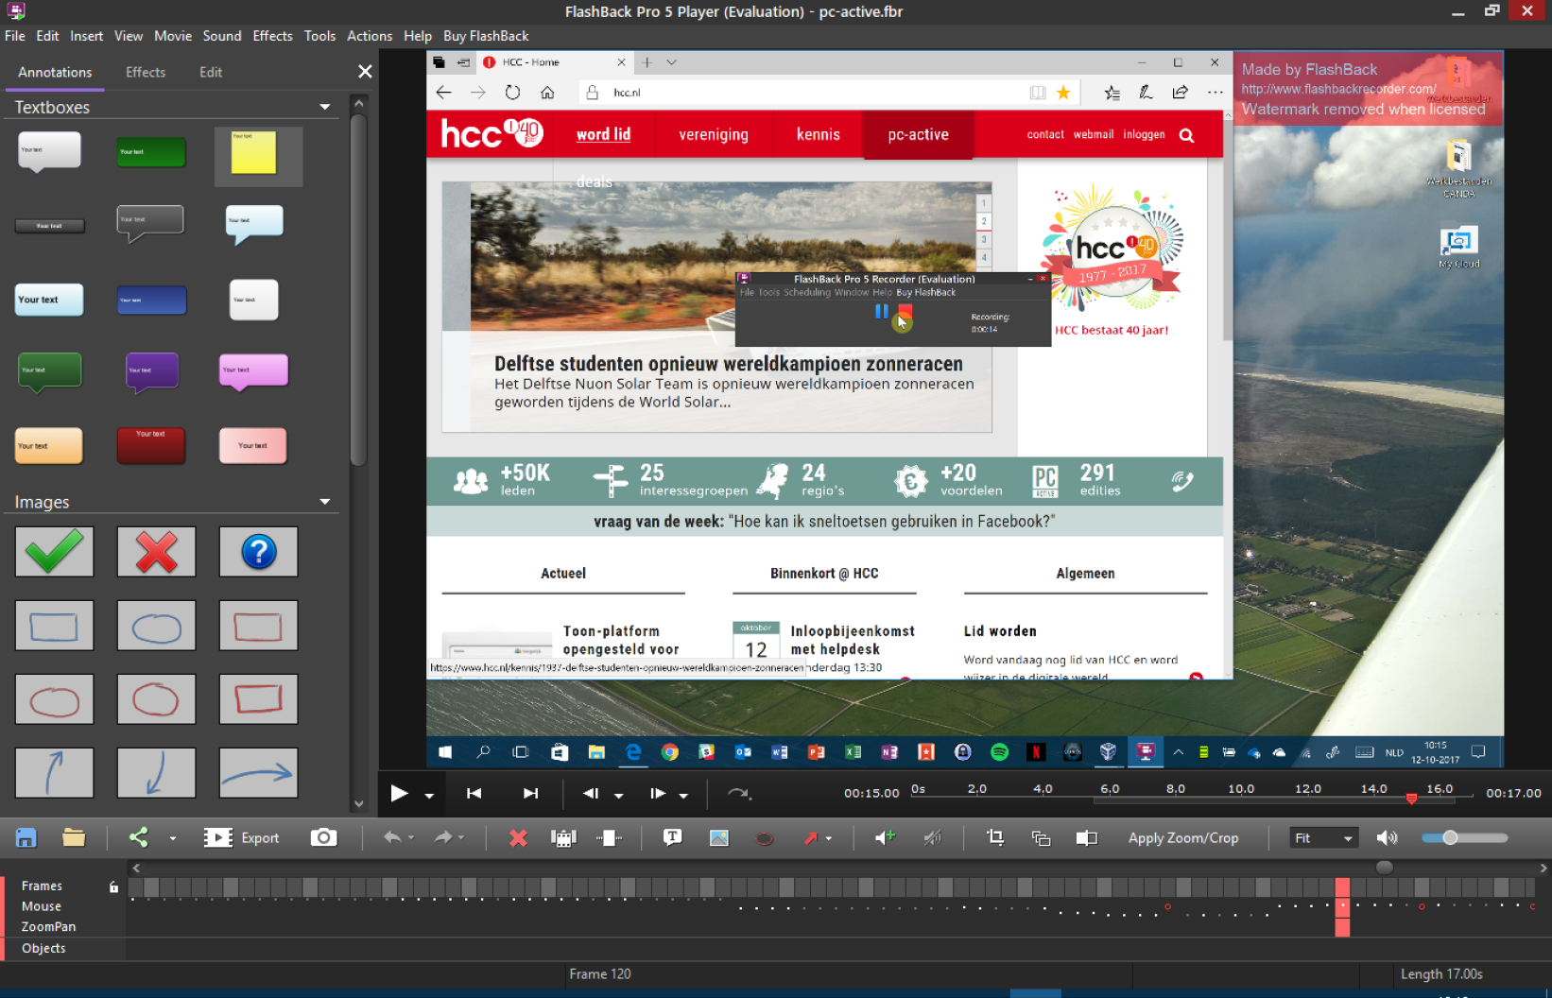The width and height of the screenshot is (1552, 998).
Task: Open the Buy FlashBack menu item
Action: point(486,36)
